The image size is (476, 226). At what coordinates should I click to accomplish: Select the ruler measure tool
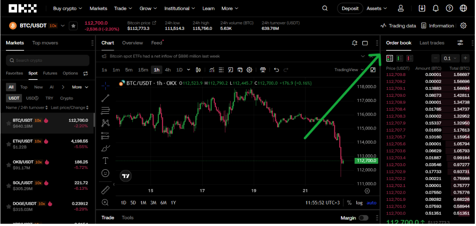pos(105,190)
